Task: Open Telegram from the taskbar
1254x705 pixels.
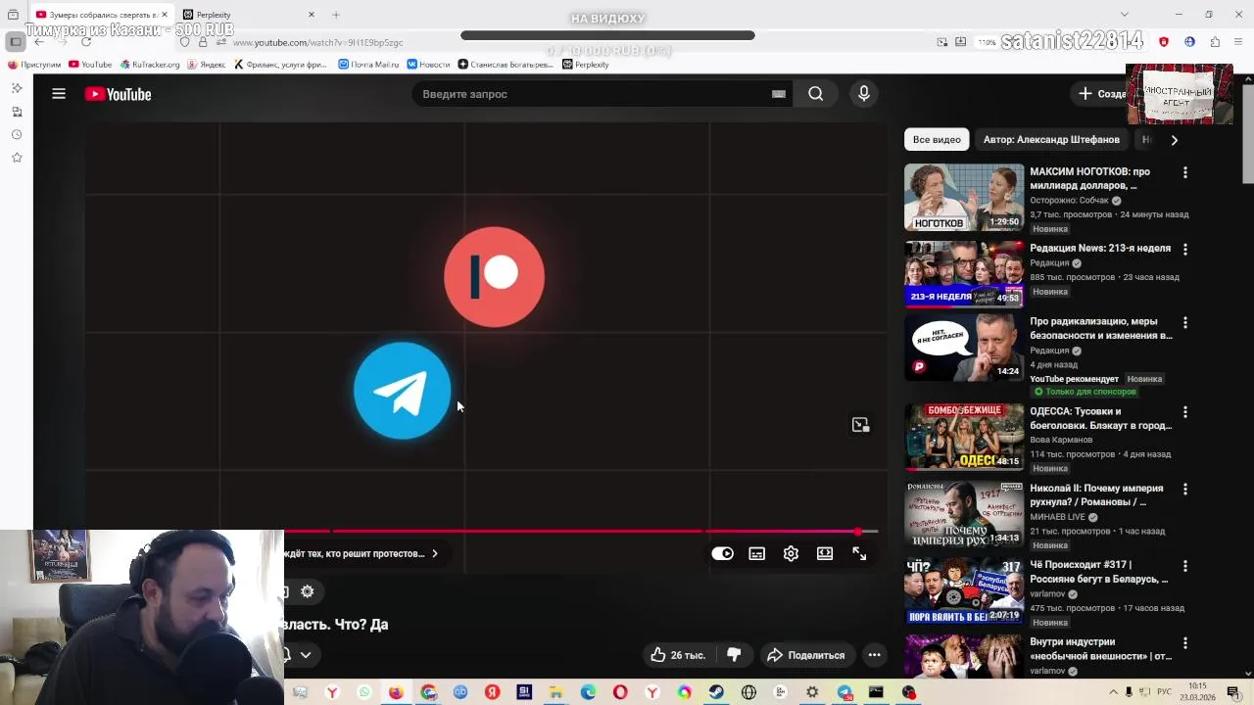Action: (844, 692)
